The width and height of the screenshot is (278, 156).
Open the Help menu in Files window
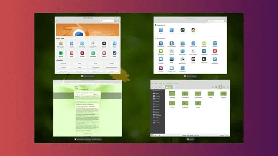pos(176,84)
